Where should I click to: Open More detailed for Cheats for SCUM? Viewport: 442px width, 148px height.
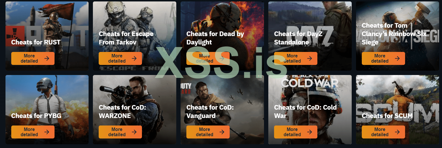tap(383, 132)
